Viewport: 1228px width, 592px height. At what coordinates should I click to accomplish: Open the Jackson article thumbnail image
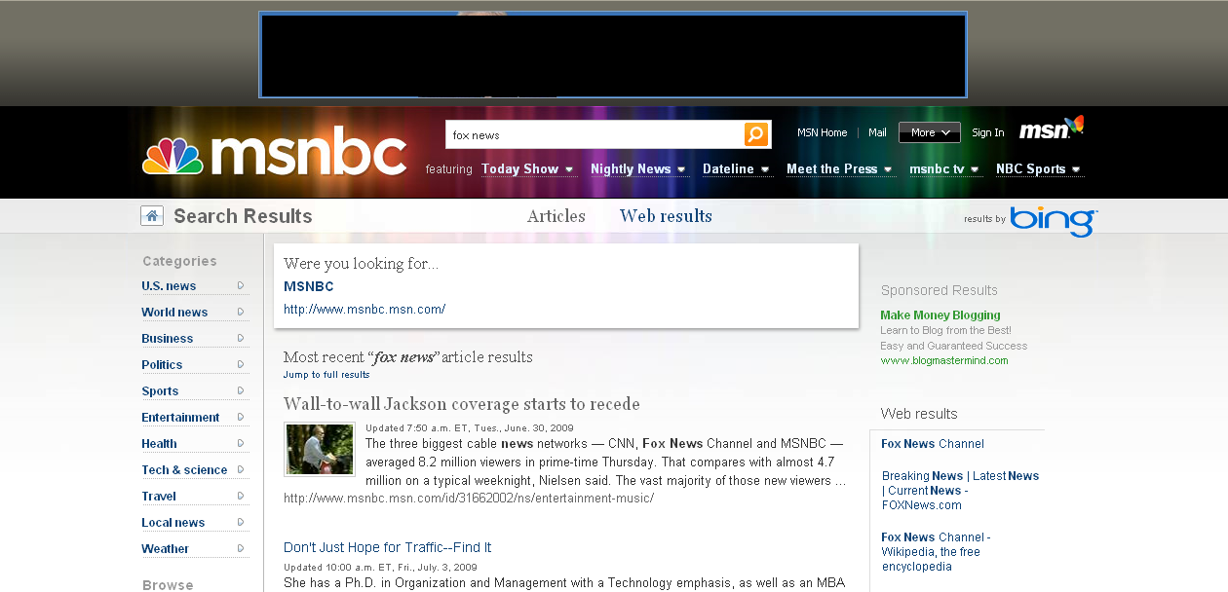pos(320,449)
